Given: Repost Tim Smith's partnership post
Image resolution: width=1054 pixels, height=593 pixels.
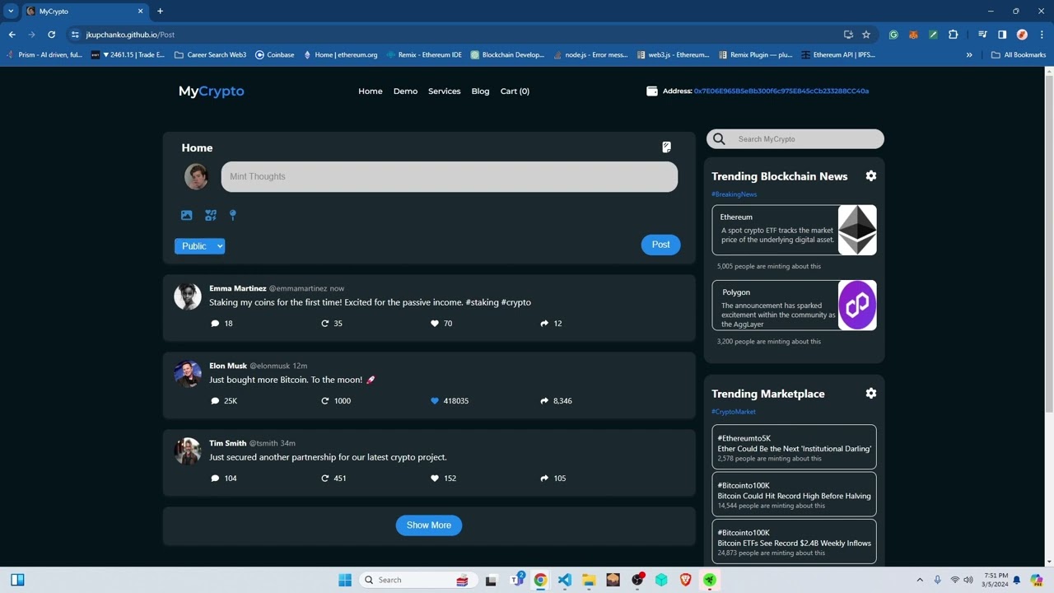Looking at the screenshot, I should click(x=325, y=479).
